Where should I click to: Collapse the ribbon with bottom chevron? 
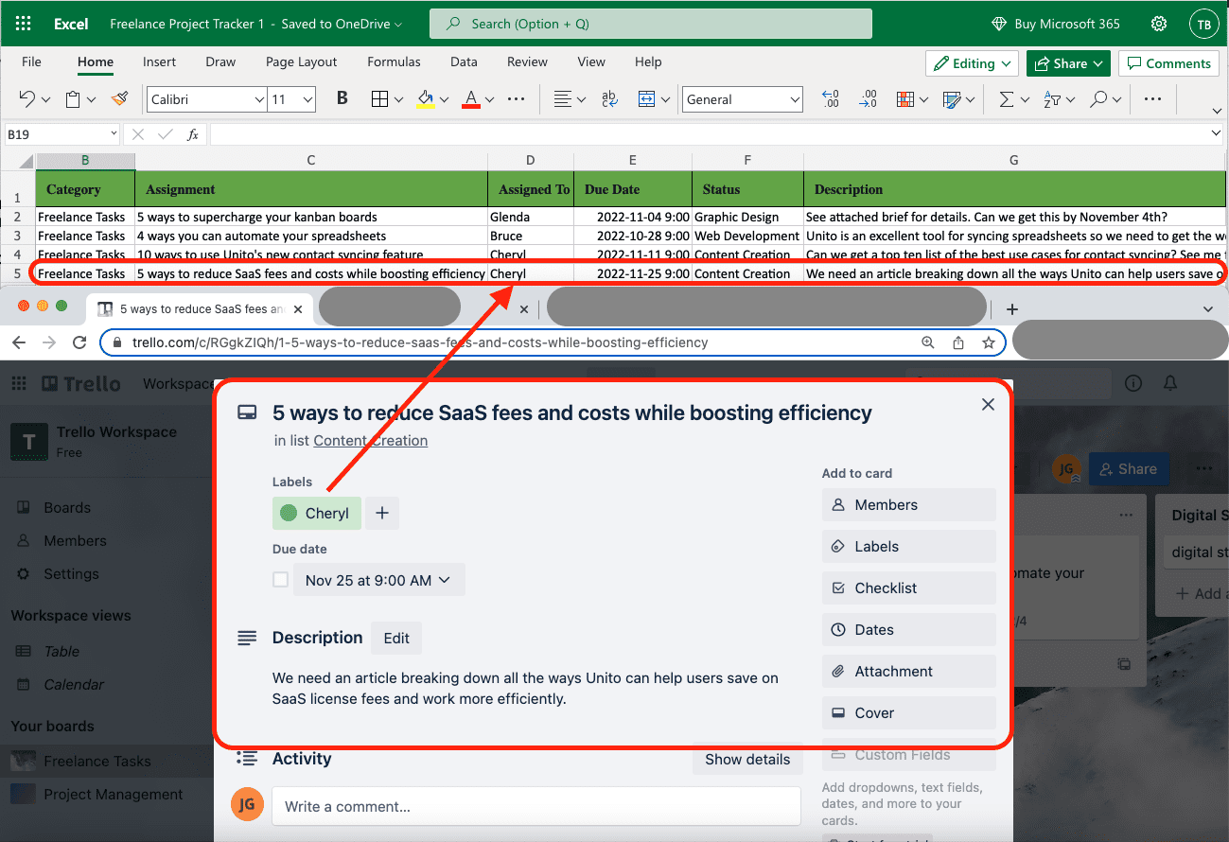click(1217, 112)
